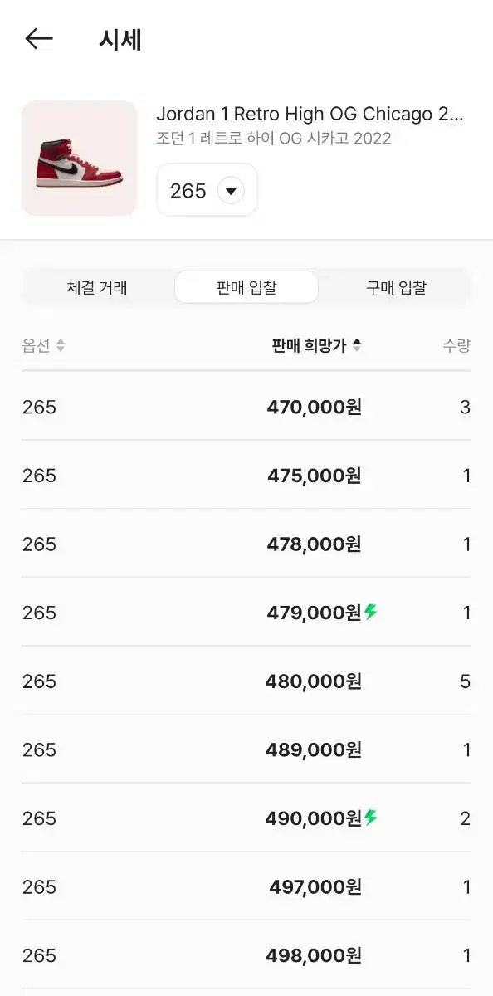Image resolution: width=493 pixels, height=996 pixels.
Task: Toggle sort arrows next to 판매 희망가
Action: tap(356, 346)
